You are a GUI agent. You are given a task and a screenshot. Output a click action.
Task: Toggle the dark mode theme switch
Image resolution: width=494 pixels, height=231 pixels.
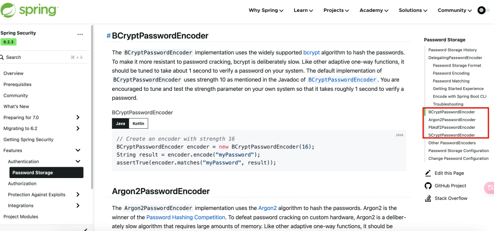tap(483, 10)
